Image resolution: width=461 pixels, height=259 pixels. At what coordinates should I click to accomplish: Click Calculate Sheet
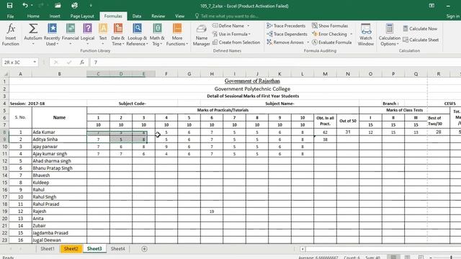pos(421,40)
